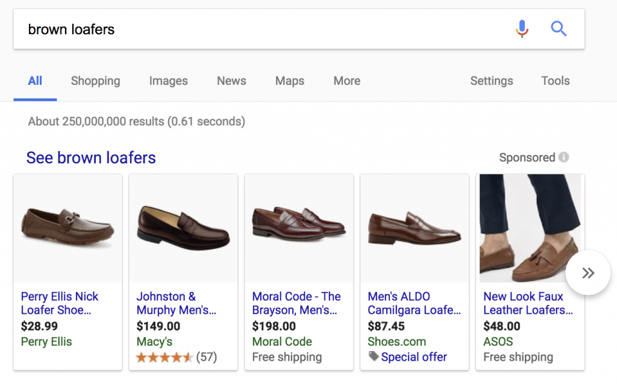Select New Look Faux Leather Loafers photo
Viewport: 617px width, 389px height.
coord(530,228)
